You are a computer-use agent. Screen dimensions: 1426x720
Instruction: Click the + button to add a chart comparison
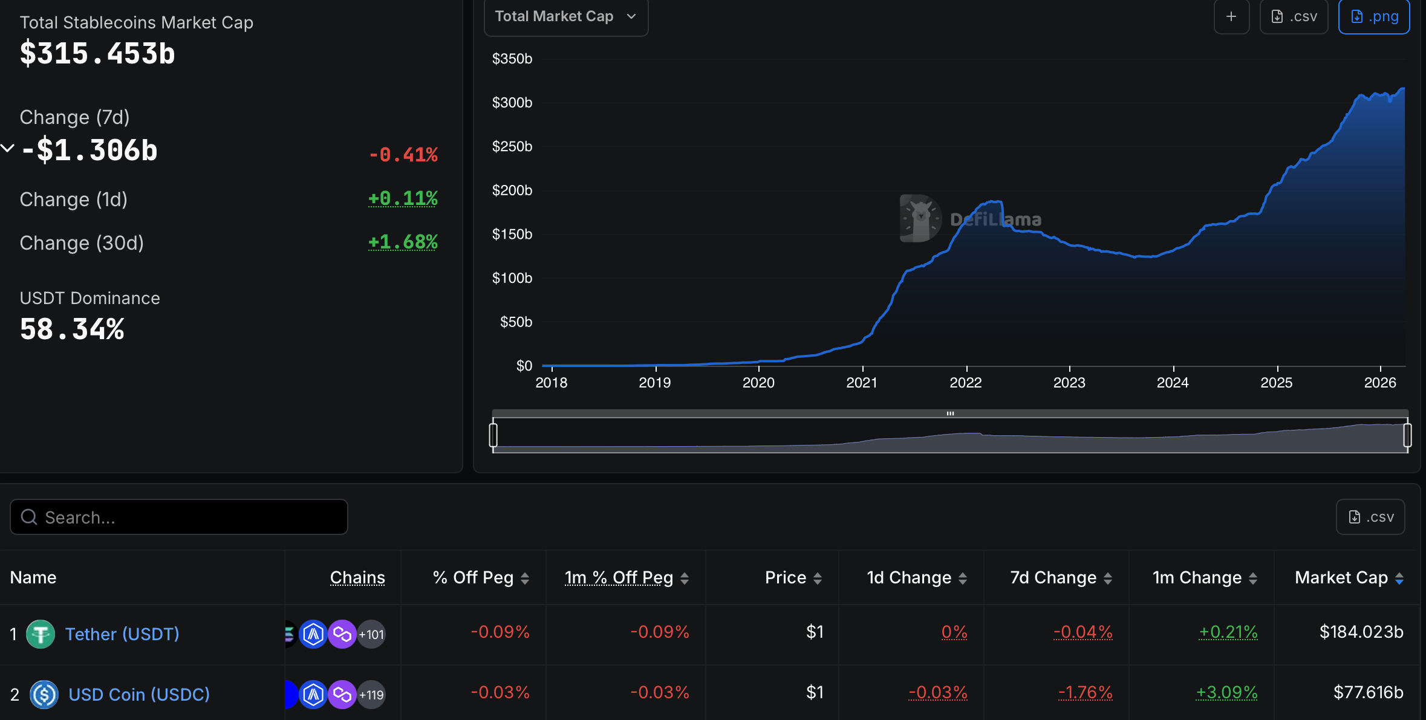coord(1231,16)
